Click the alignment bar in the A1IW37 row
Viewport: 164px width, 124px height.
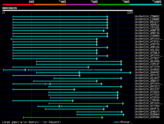[87, 78]
